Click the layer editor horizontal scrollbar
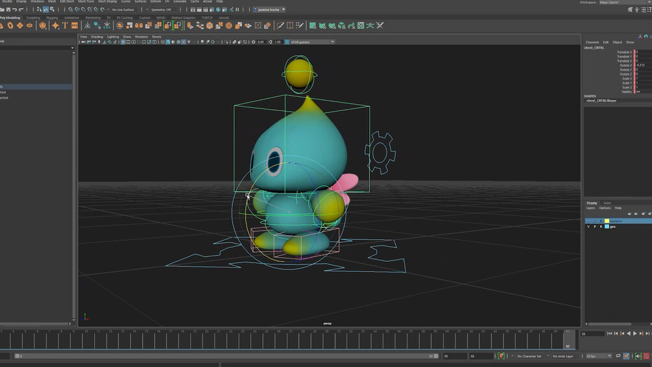This screenshot has width=652, height=367. pos(610,323)
